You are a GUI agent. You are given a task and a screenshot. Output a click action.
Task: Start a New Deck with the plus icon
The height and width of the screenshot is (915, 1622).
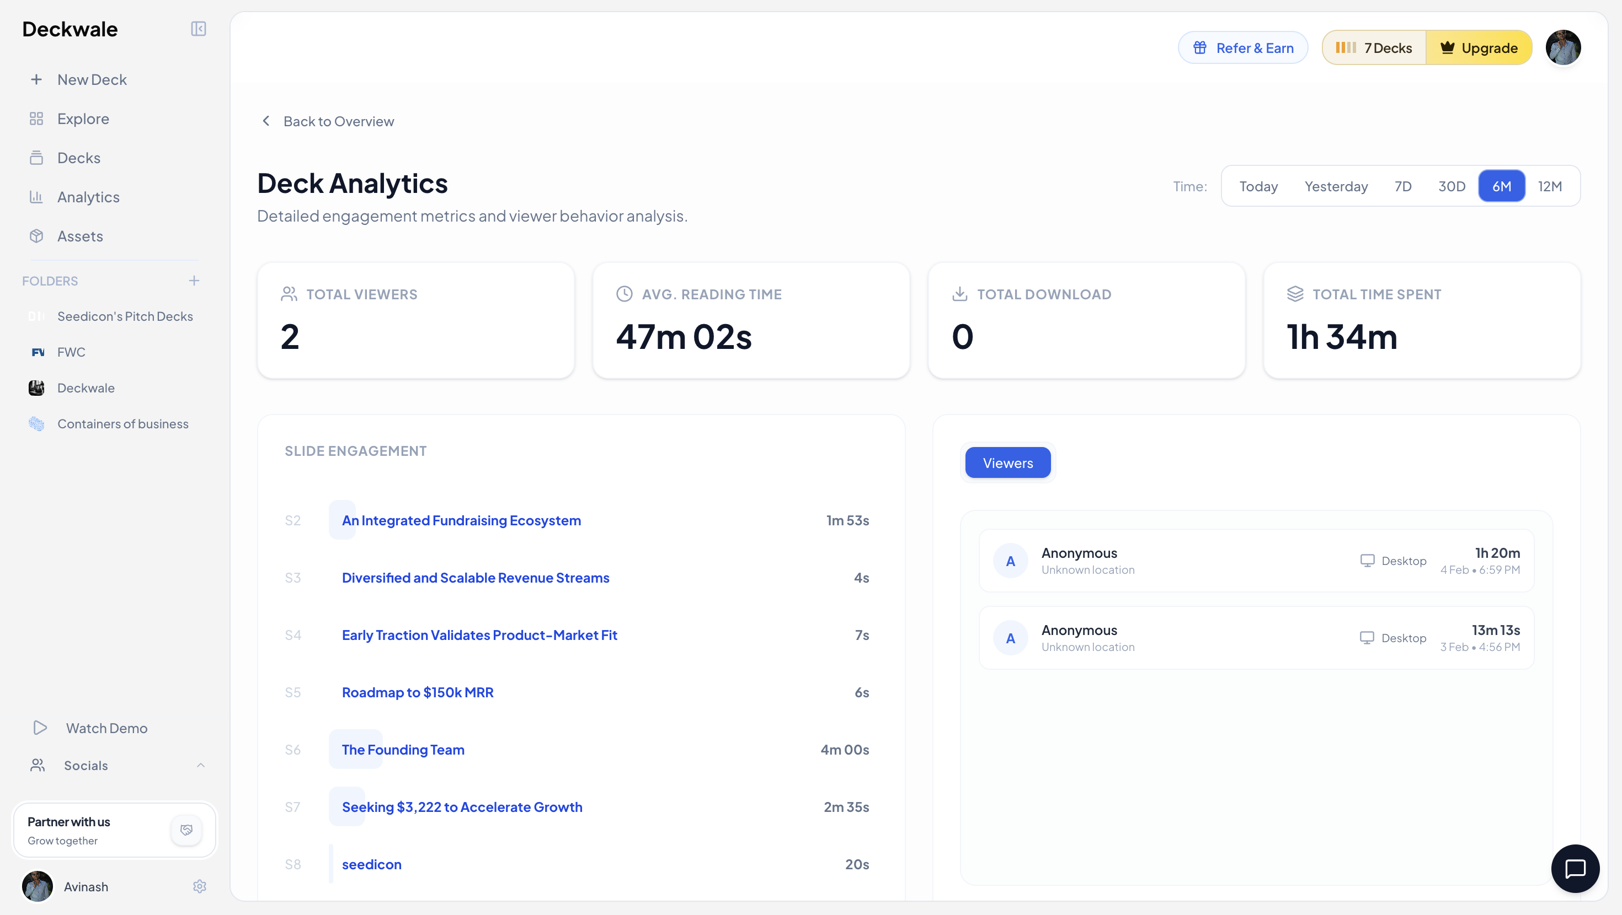[36, 79]
